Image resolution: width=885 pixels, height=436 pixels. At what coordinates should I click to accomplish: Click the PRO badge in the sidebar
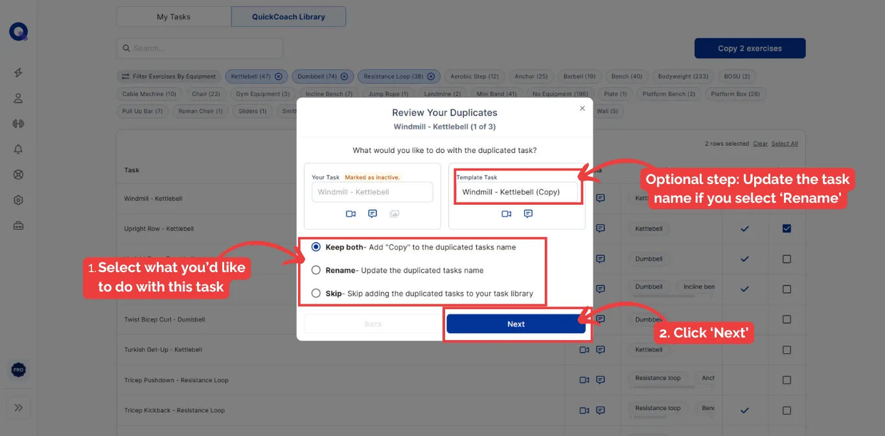[x=18, y=370]
